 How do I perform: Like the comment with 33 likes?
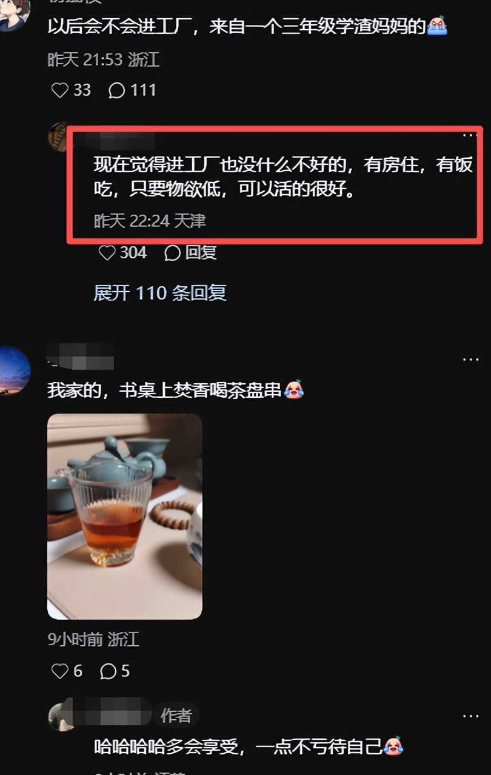click(70, 90)
